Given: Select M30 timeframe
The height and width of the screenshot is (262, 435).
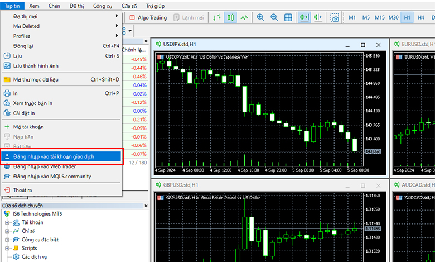Looking at the screenshot, I should (393, 17).
